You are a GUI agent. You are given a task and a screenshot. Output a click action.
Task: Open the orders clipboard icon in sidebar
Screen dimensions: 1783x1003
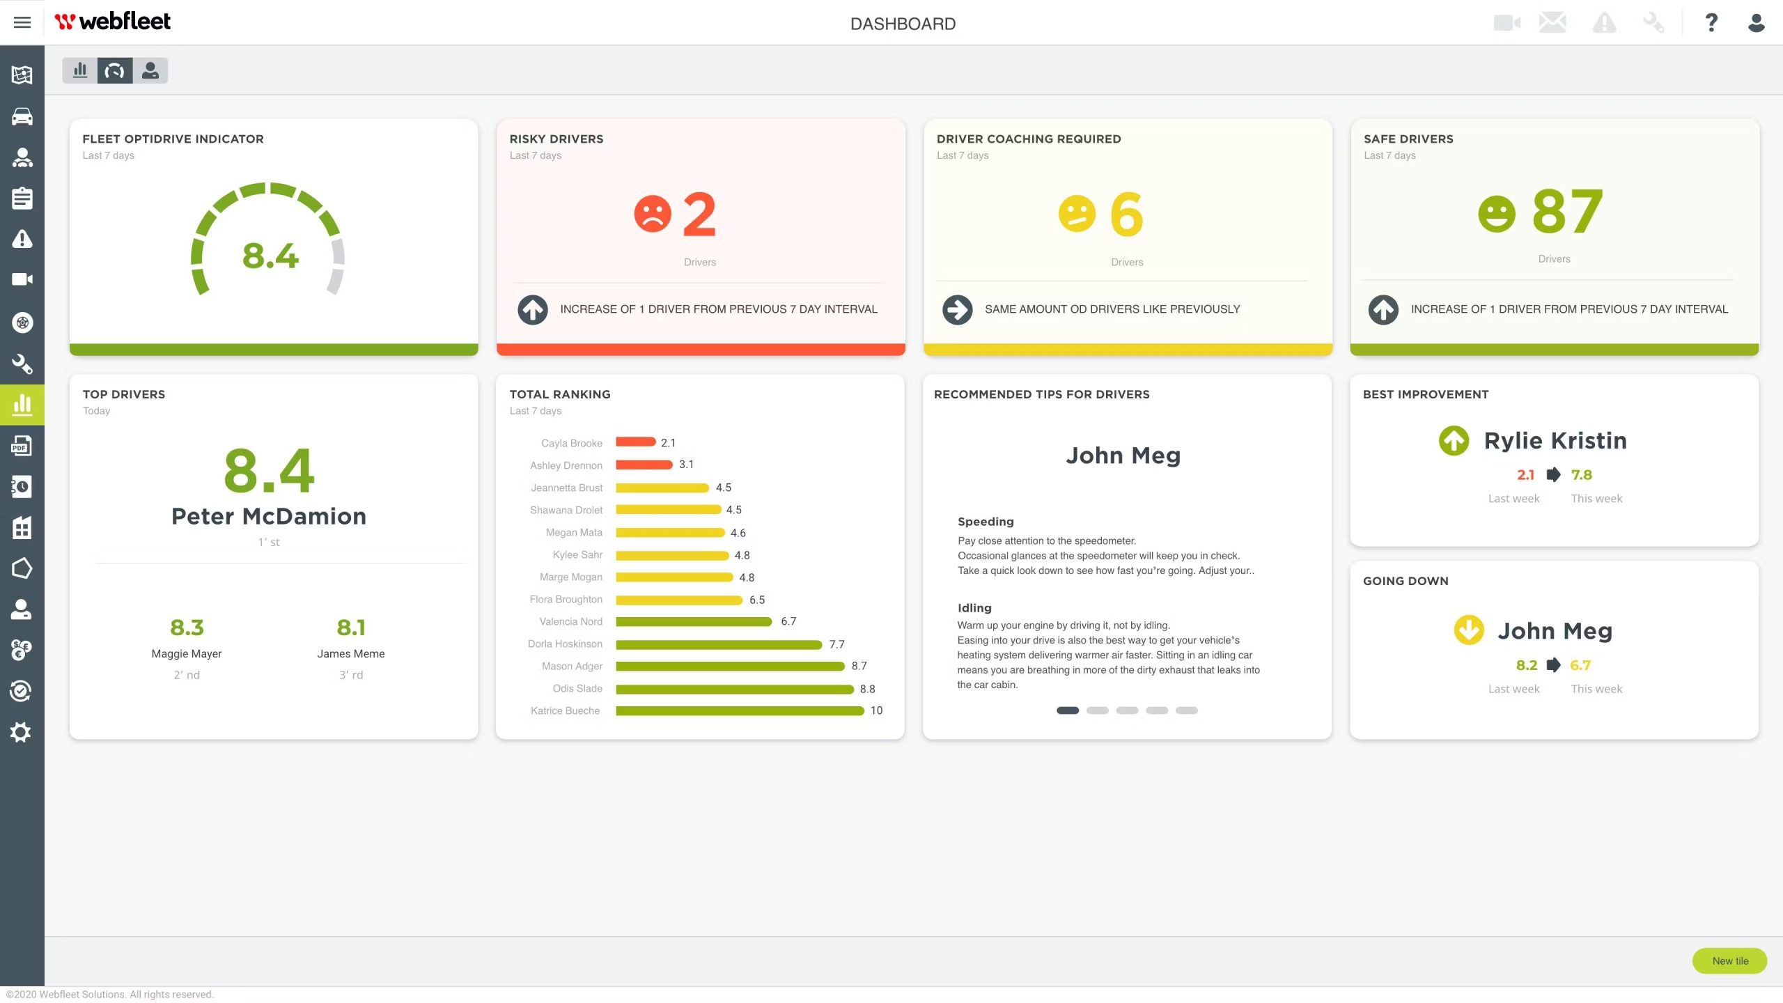[x=22, y=199]
